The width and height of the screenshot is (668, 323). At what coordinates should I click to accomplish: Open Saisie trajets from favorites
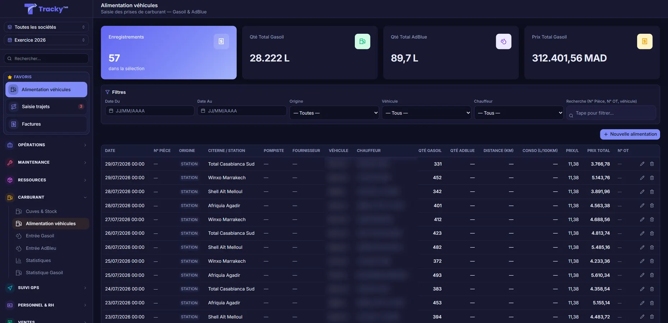(x=46, y=107)
